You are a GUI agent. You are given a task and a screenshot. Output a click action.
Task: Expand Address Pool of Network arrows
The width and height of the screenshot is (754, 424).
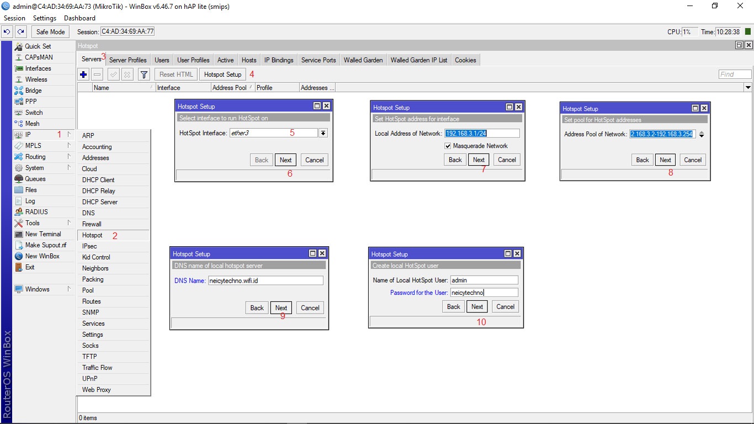pyautogui.click(x=702, y=134)
